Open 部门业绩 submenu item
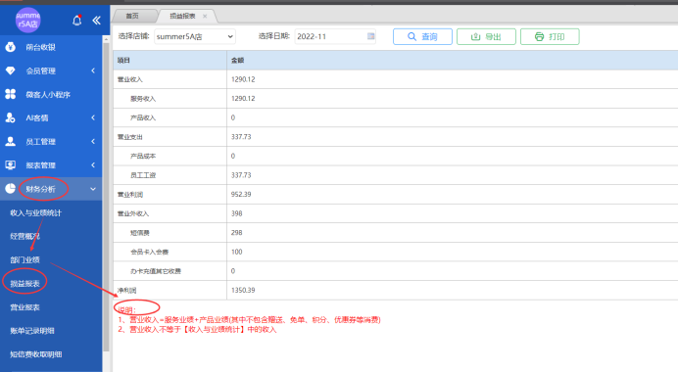Image resolution: width=678 pixels, height=372 pixels. pos(25,259)
